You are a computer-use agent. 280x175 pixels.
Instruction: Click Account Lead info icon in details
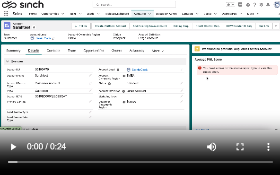[118, 70]
